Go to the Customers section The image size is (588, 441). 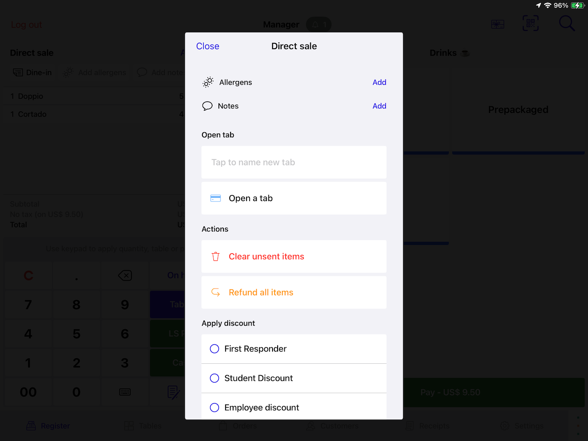(332, 425)
